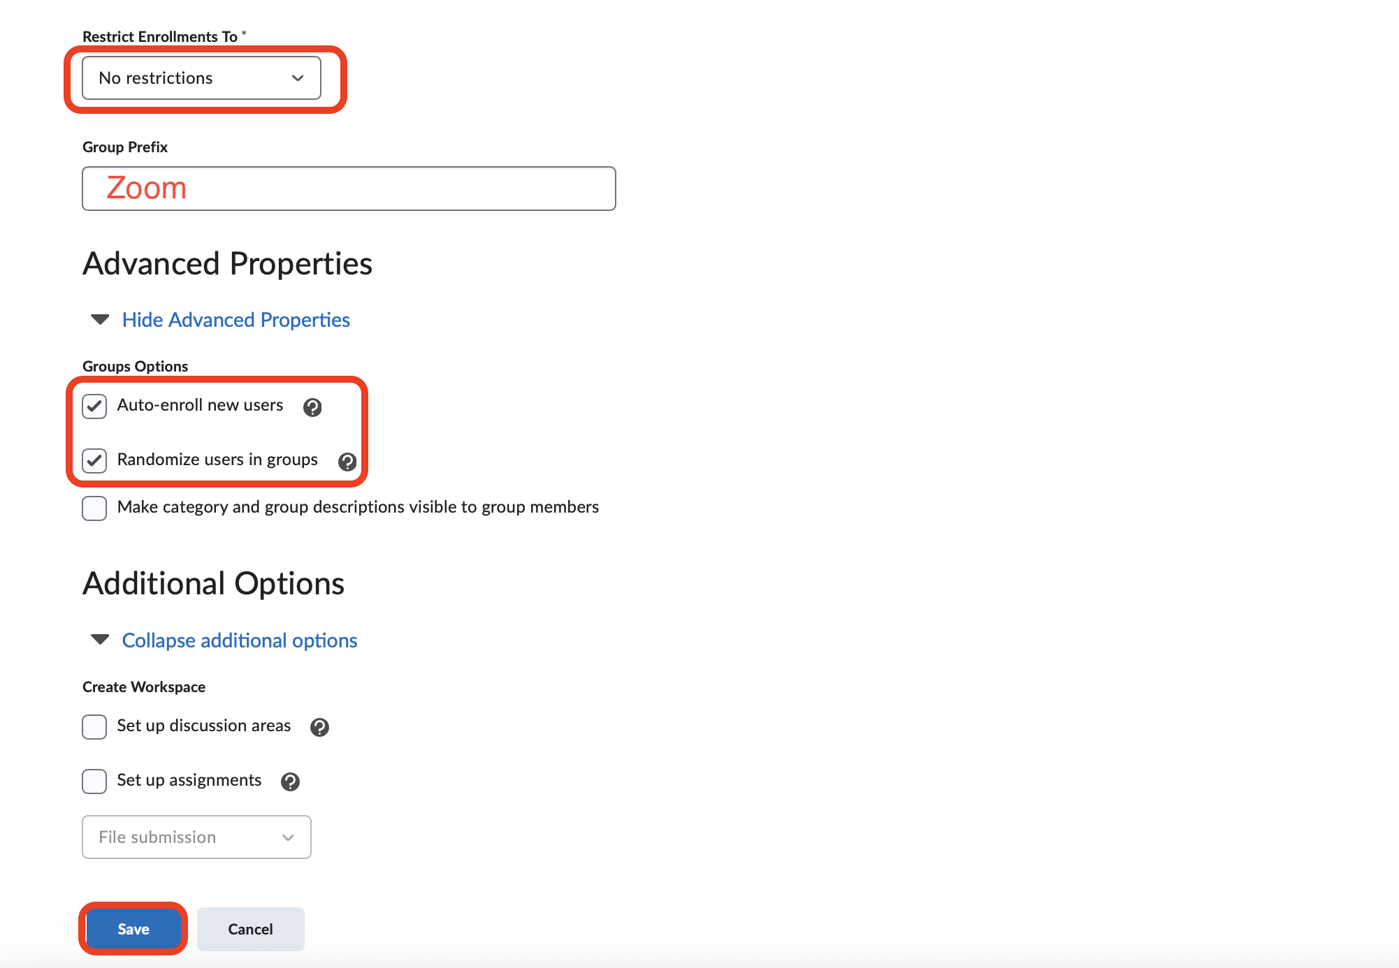Click chevron arrow in File submission dropdown
The height and width of the screenshot is (968, 1399).
(288, 837)
